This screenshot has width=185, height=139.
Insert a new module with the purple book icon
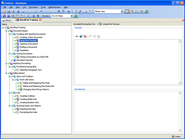pos(4,16)
